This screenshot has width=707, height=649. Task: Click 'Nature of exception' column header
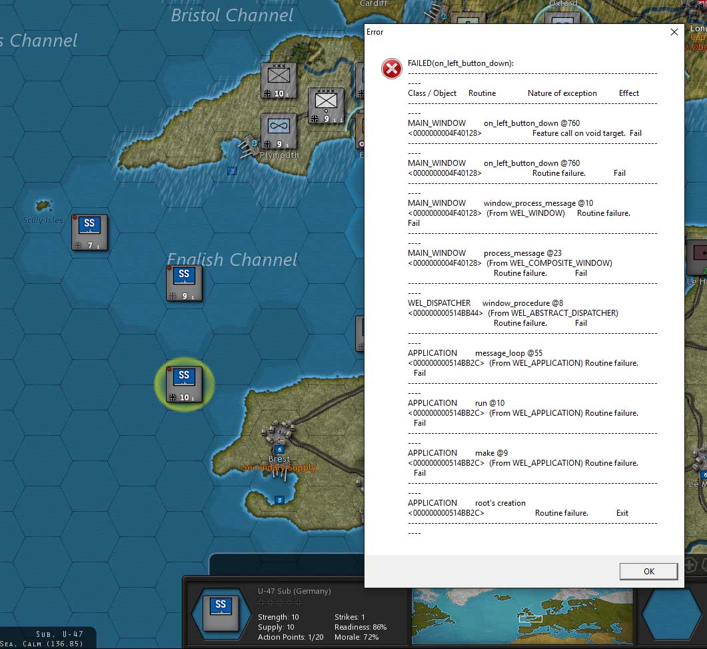pos(562,93)
